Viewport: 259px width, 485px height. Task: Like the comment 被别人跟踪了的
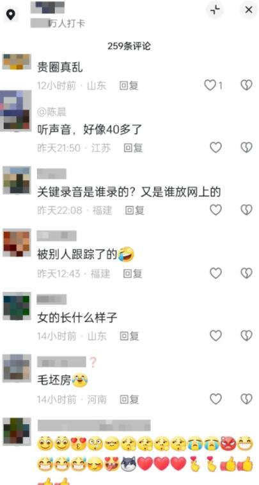216,273
